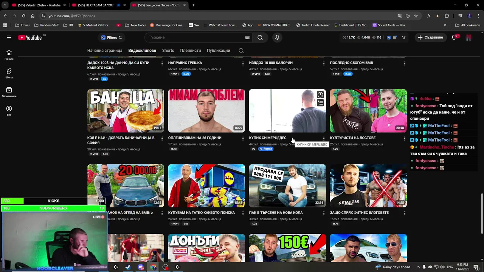Screen dimensions: 484x272
Task: Open YouTube notifications bell
Action: 454,37
